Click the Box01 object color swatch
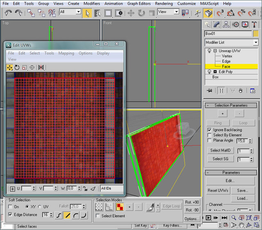This screenshot has height=230, width=262. point(255,34)
